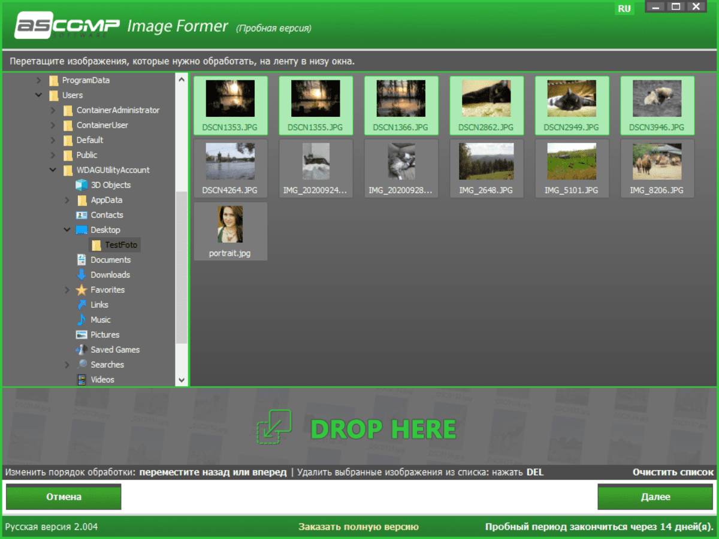
Task: Click the Public folder icon
Action: pos(68,155)
